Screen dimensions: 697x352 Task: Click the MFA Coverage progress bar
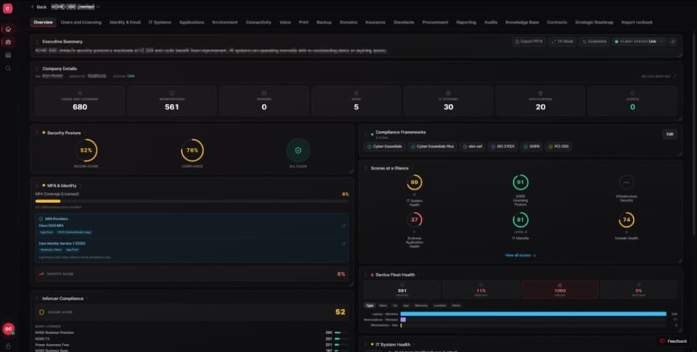[x=192, y=201]
